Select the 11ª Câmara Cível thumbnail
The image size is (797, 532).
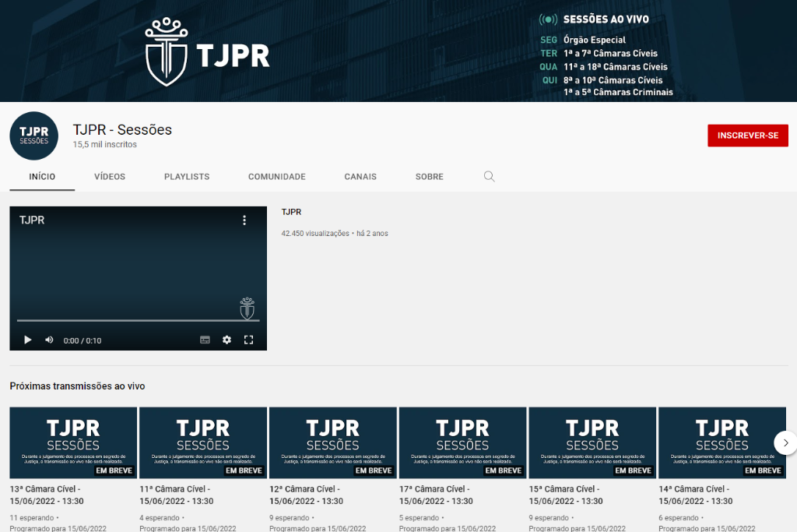coord(203,442)
